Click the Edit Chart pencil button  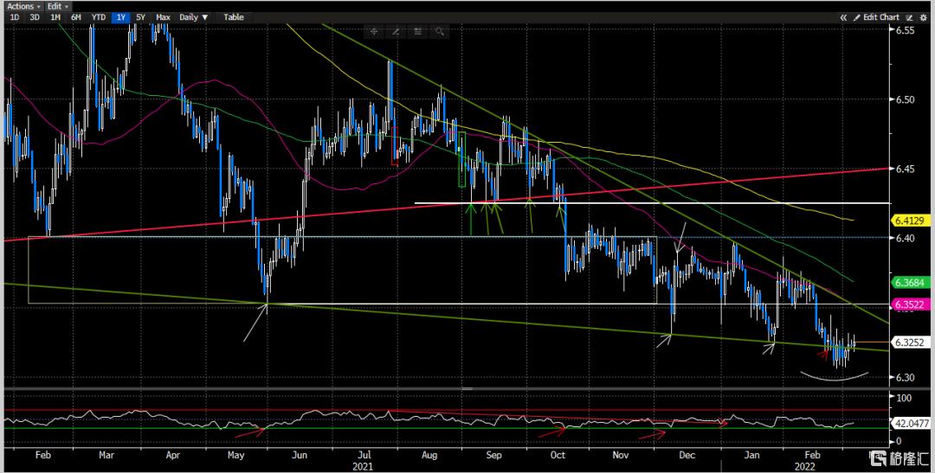coord(876,17)
